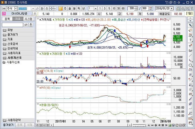The height and width of the screenshot is (129, 195).
Task: Click the plus zoom-in icon in bottom toolbar
Action: 156,125
